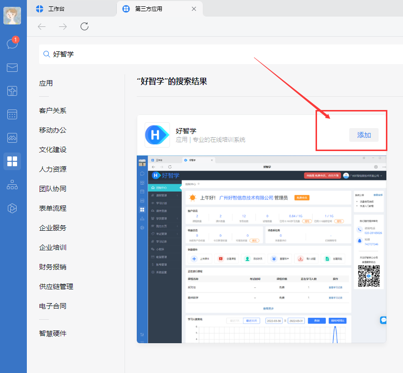This screenshot has height=373, width=403.
Task: Select the 智慧硬件 category
Action: point(53,333)
